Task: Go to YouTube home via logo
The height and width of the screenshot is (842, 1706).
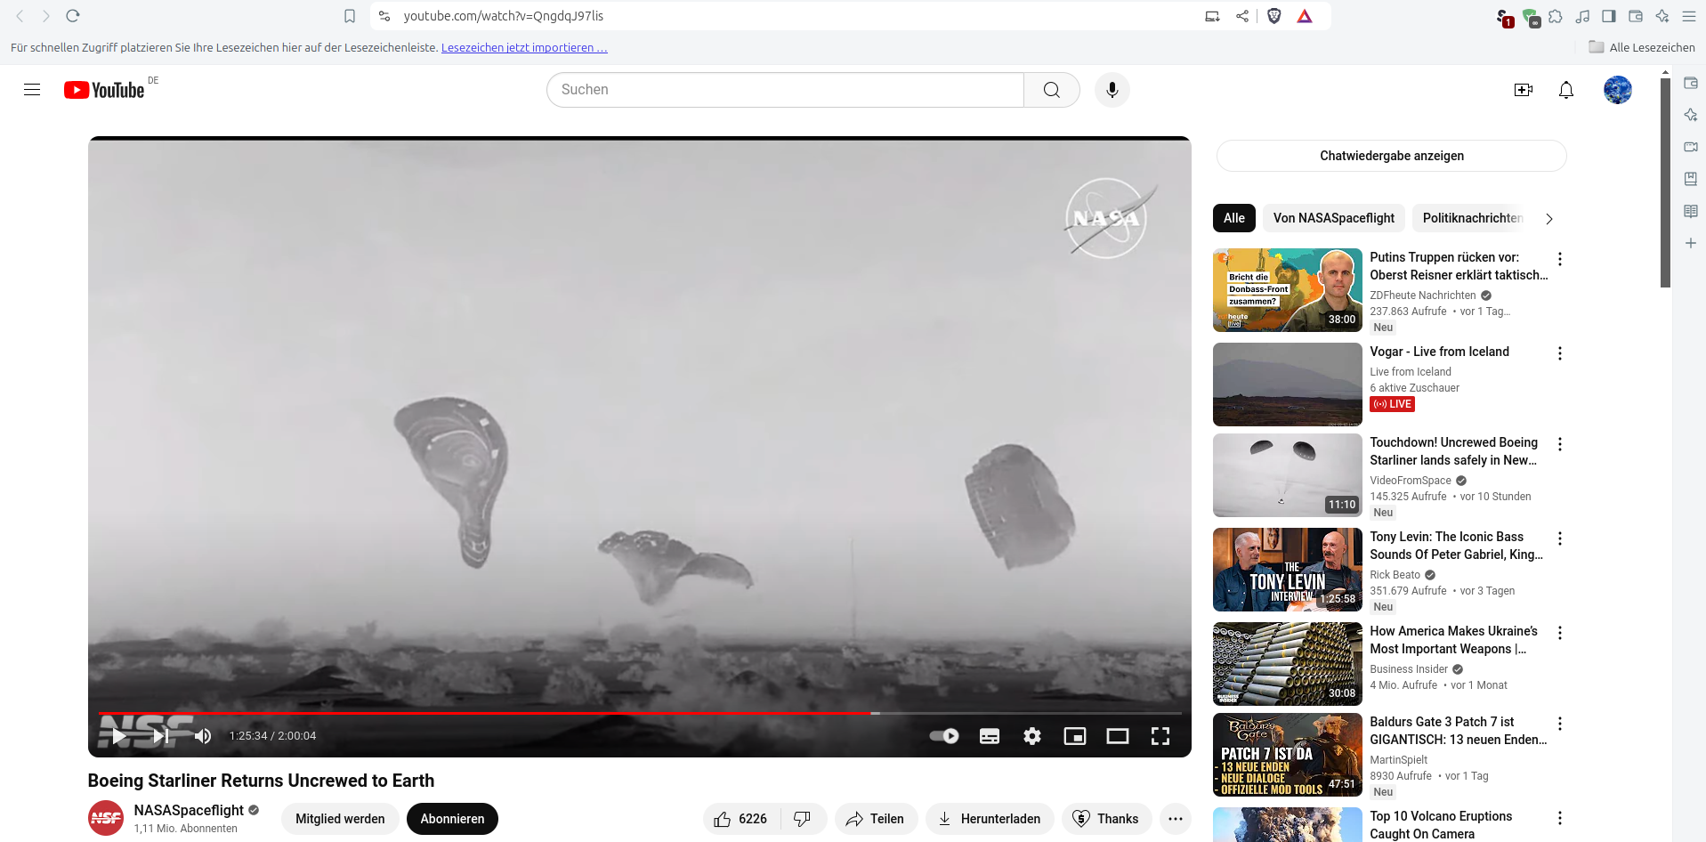Action: [x=103, y=90]
